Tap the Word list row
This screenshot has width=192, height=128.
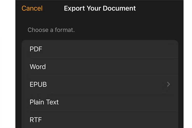coord(100,67)
